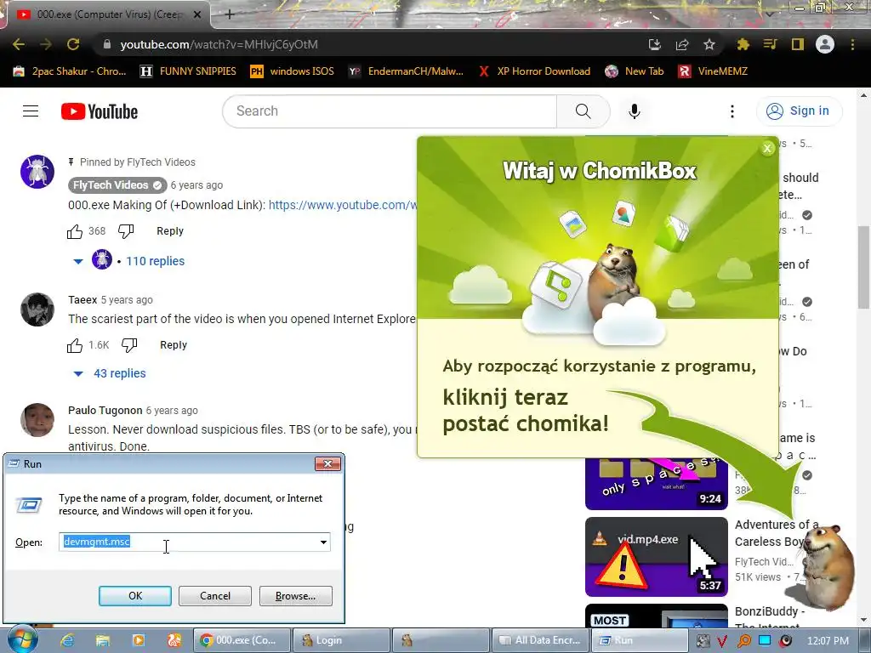Click the clock showing 12:07 PM

828,641
